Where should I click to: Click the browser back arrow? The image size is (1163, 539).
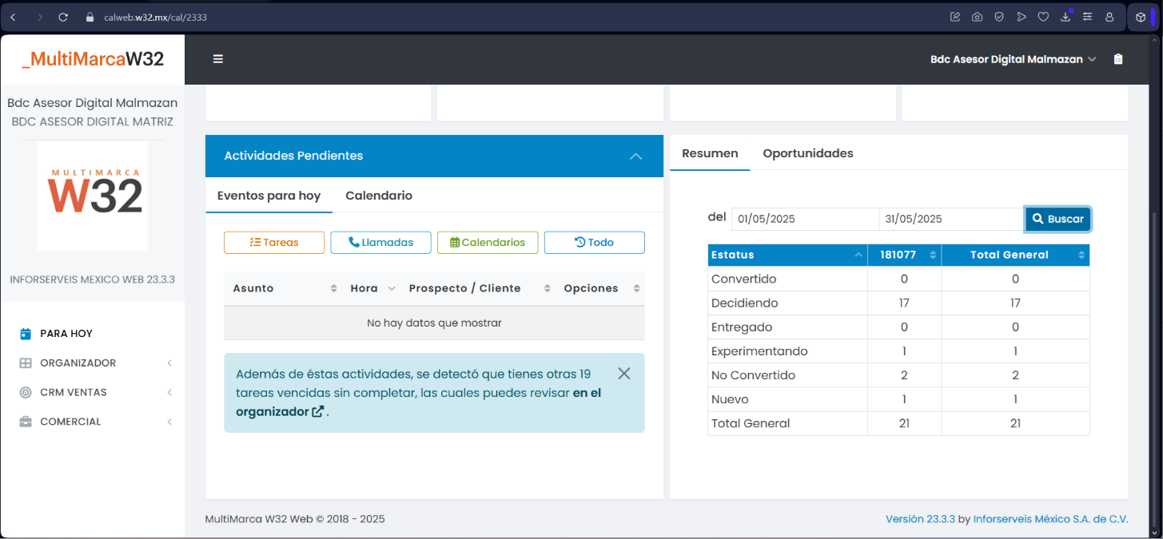[13, 17]
